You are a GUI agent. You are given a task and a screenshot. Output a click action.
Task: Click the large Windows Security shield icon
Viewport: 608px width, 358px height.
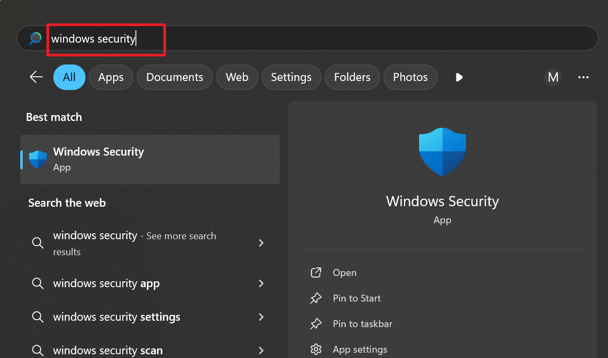(442, 152)
